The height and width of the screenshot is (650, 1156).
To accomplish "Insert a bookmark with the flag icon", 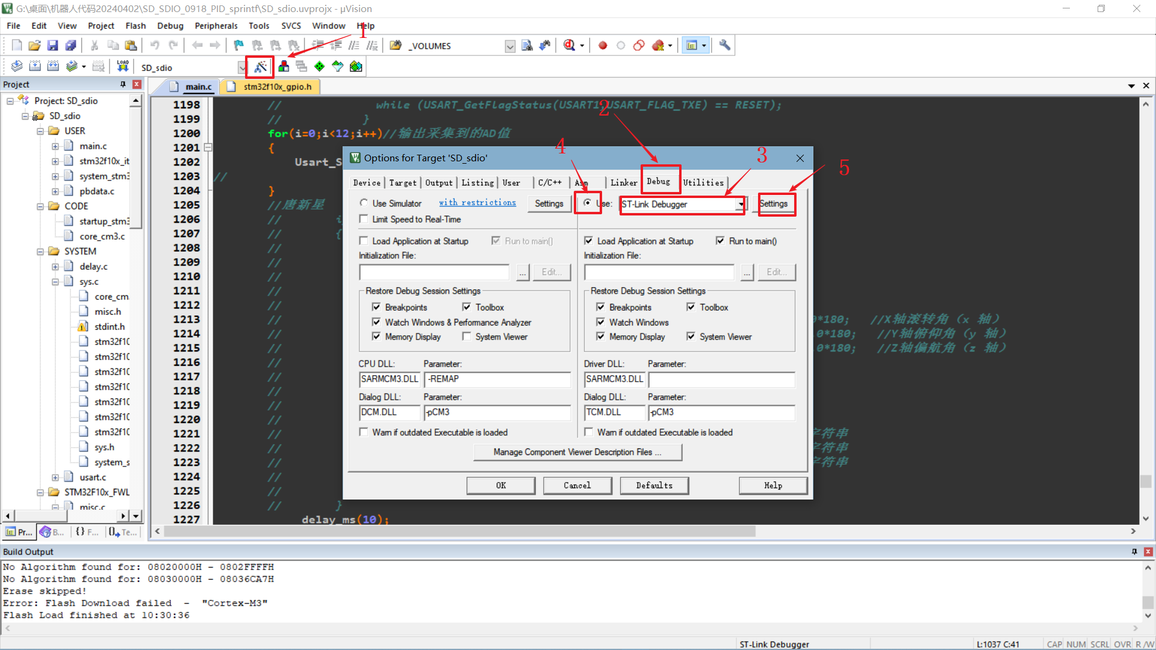I will (x=239, y=45).
